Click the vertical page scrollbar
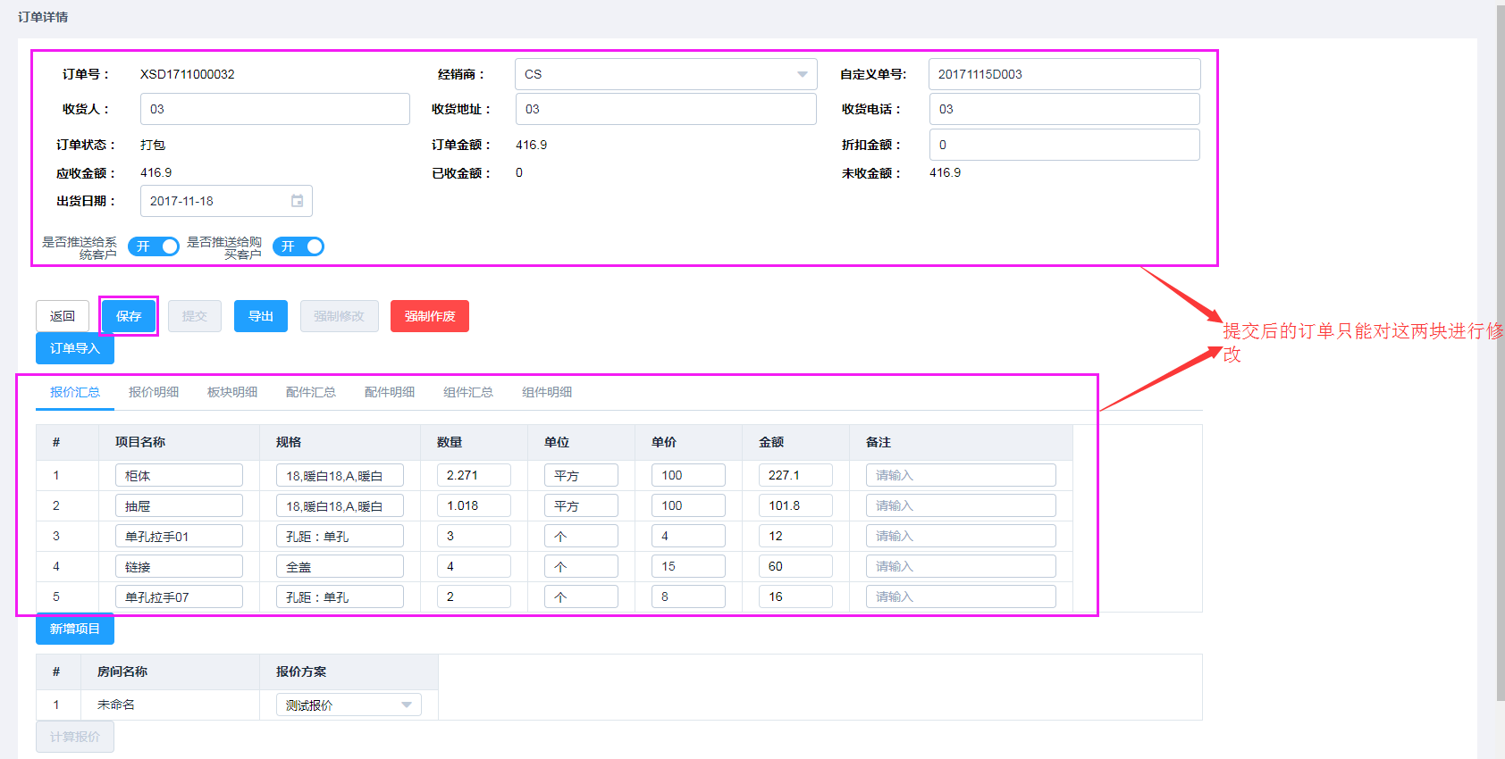The image size is (1505, 759). tap(1501, 353)
